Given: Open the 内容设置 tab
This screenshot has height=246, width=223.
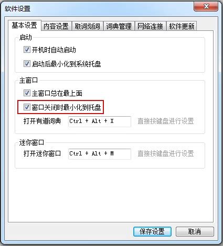Looking at the screenshot, I should 56,26.
